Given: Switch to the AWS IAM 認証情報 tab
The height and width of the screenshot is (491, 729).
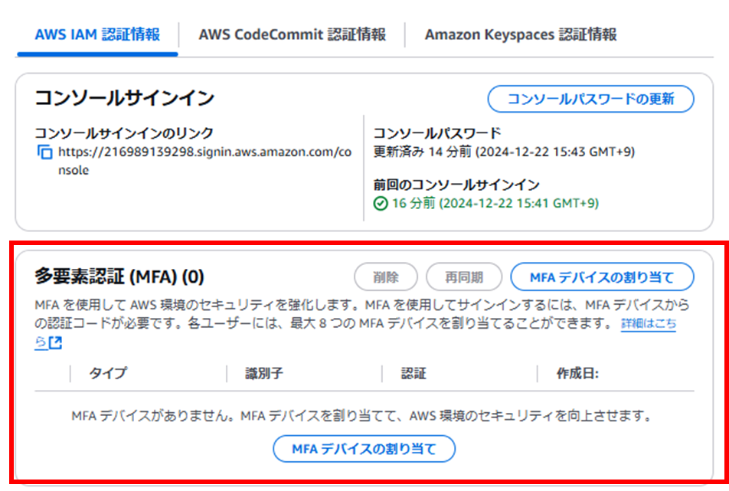Looking at the screenshot, I should [97, 34].
